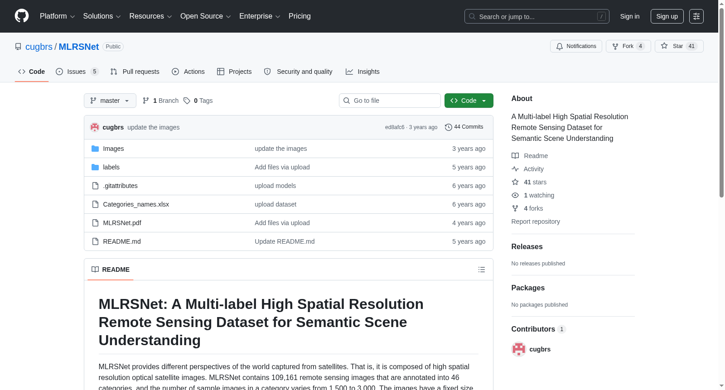725x390 pixels.
Task: Switch to the Issues tab
Action: click(x=77, y=72)
